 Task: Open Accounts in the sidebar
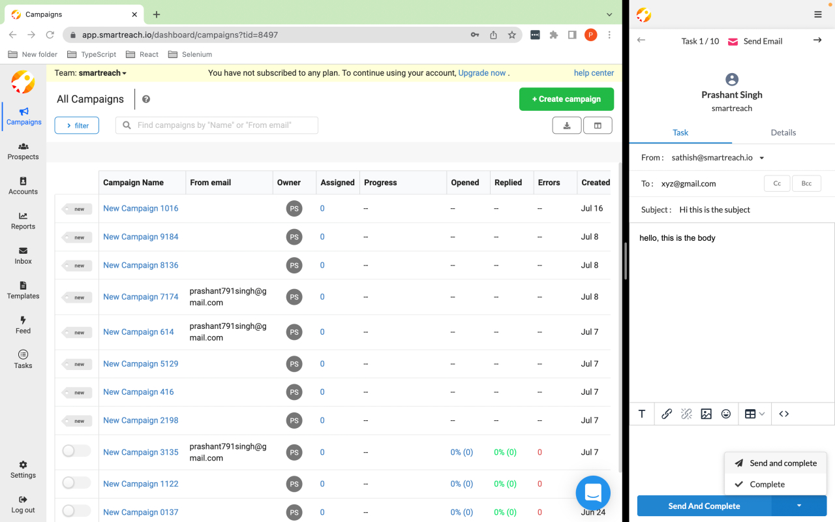23,186
